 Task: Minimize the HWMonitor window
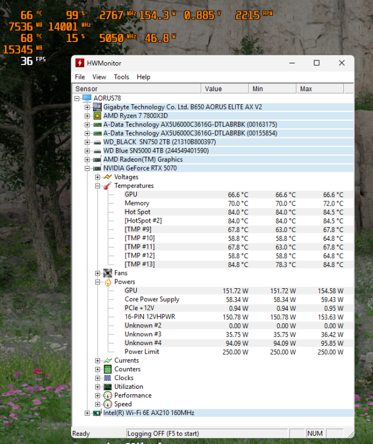tap(292, 63)
